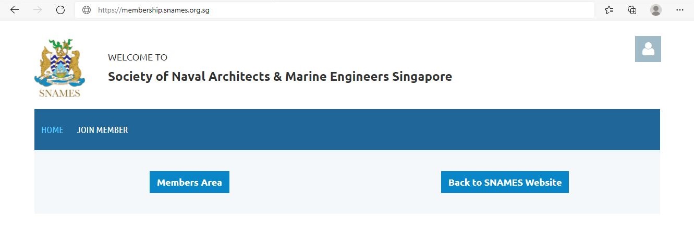Click the SNAMES crest emblem
The image size is (694, 229).
(x=59, y=63)
